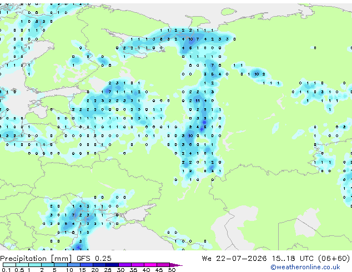Viewport: 352px width, 272px height.
Task: Click the legend label '35'
Action: [133, 270]
